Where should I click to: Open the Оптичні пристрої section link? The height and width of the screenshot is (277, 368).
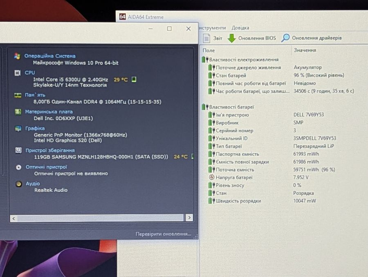47,167
